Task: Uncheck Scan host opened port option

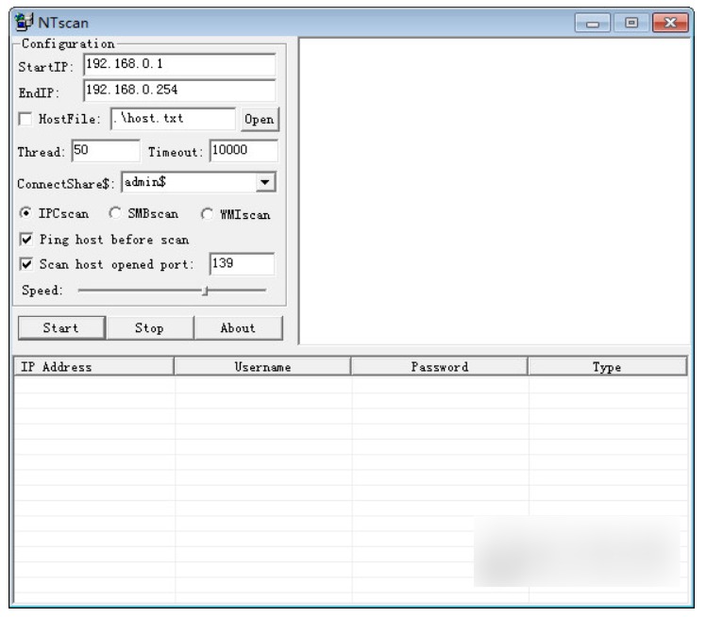Action: (26, 264)
